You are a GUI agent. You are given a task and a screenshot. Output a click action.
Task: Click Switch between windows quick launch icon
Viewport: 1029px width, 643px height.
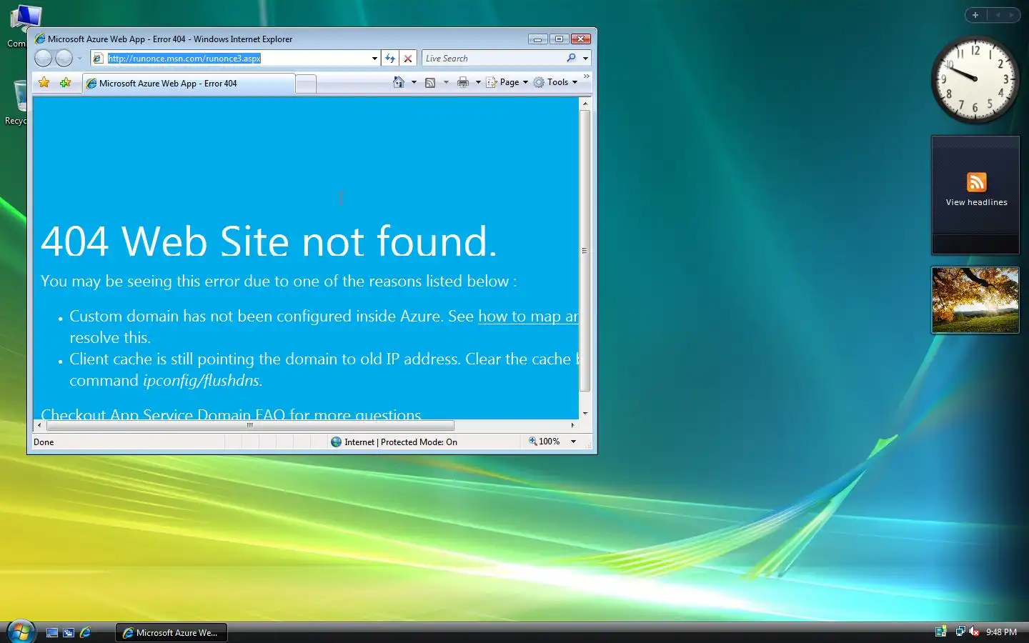pos(69,632)
